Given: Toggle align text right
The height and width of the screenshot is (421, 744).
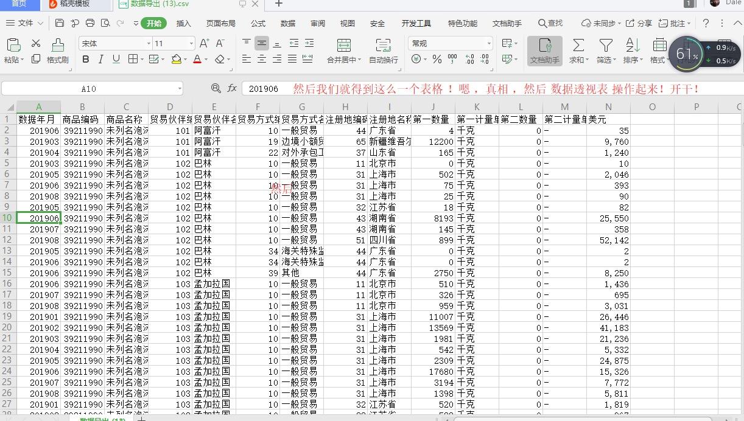Looking at the screenshot, I should pyautogui.click(x=277, y=59).
